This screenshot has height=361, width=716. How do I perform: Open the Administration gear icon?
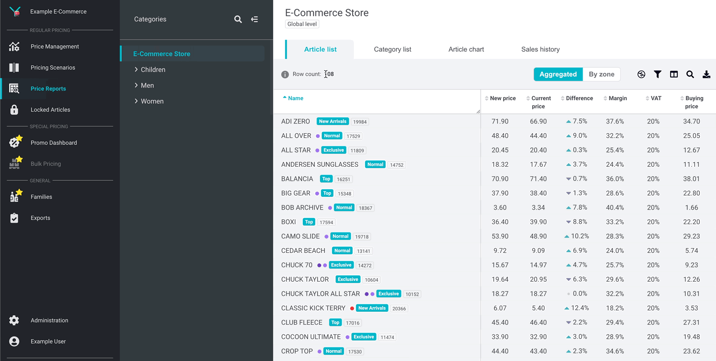click(14, 320)
